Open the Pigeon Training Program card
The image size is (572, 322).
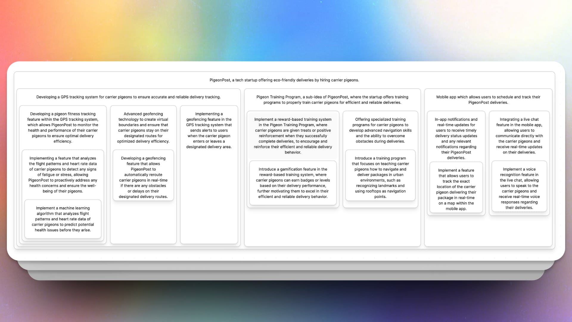[332, 100]
